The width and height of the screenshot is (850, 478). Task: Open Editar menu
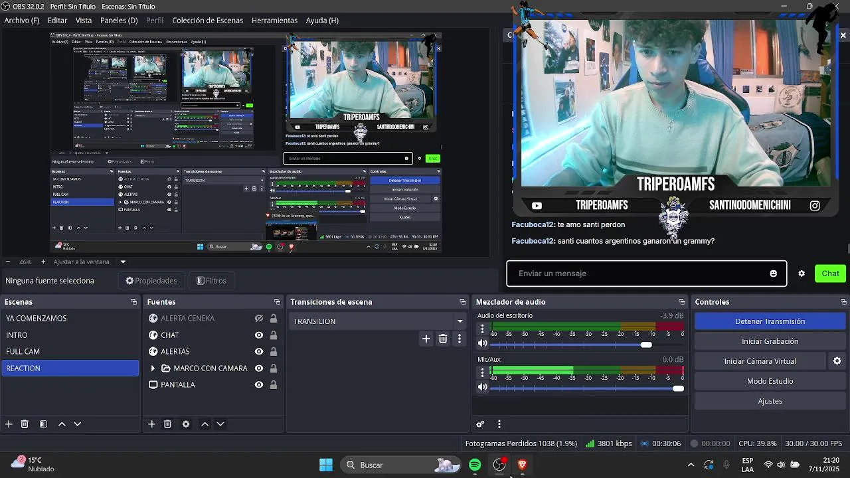pos(57,21)
